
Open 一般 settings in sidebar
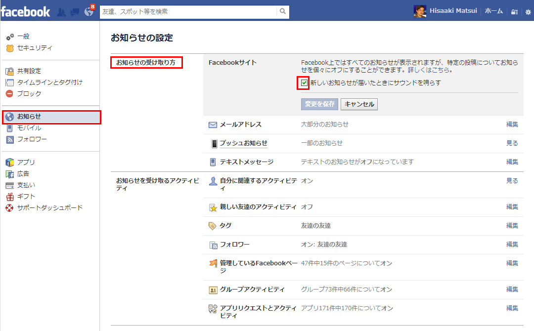(x=24, y=37)
